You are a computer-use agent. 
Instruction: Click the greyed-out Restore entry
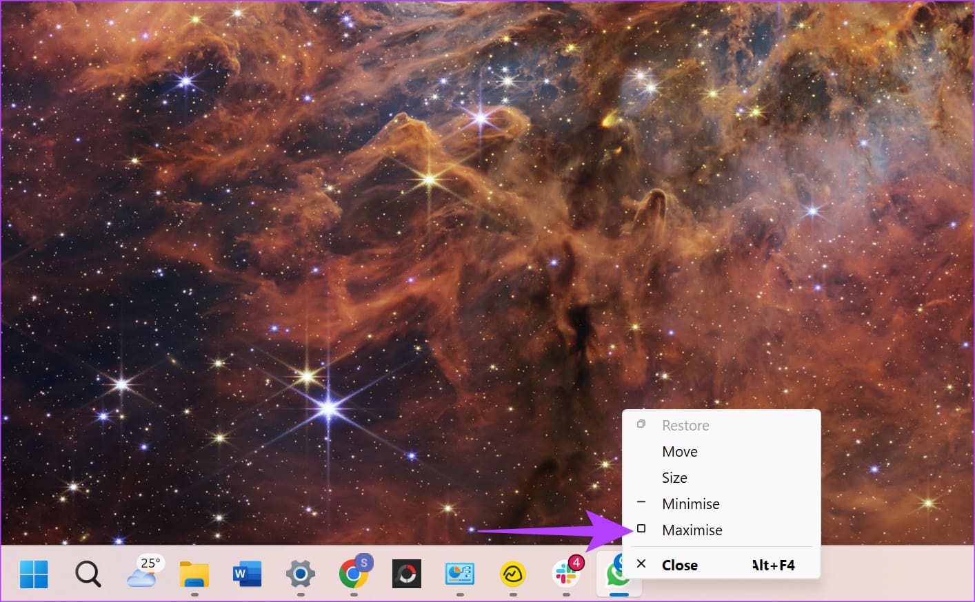pos(685,425)
